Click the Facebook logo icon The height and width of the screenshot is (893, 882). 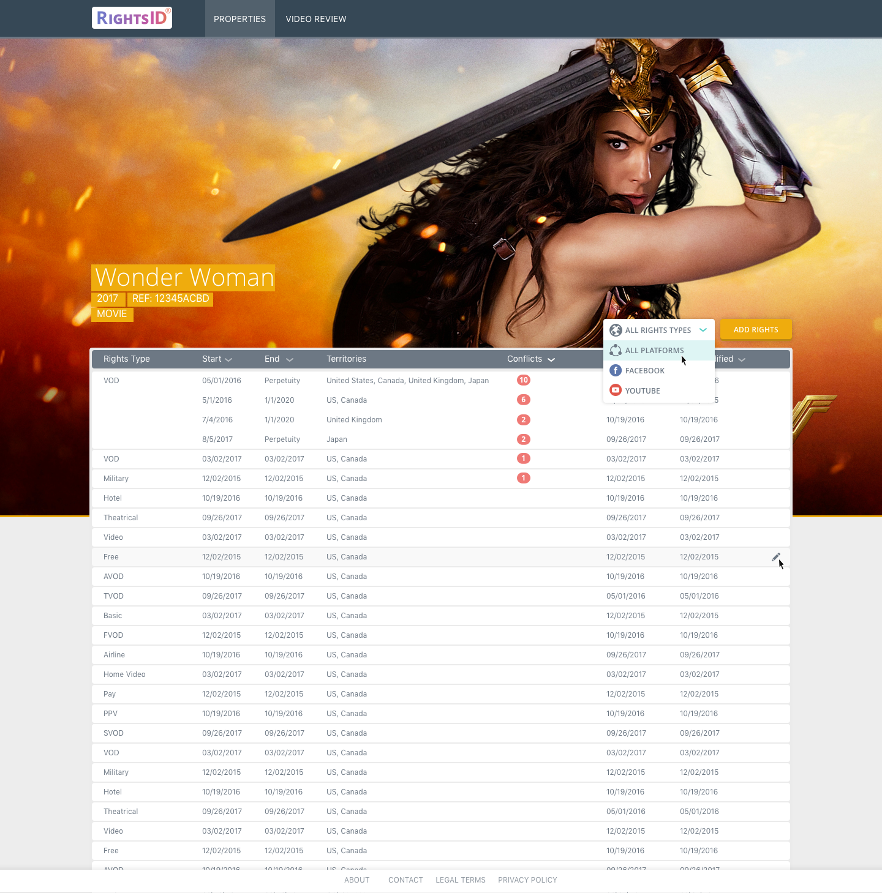(616, 370)
